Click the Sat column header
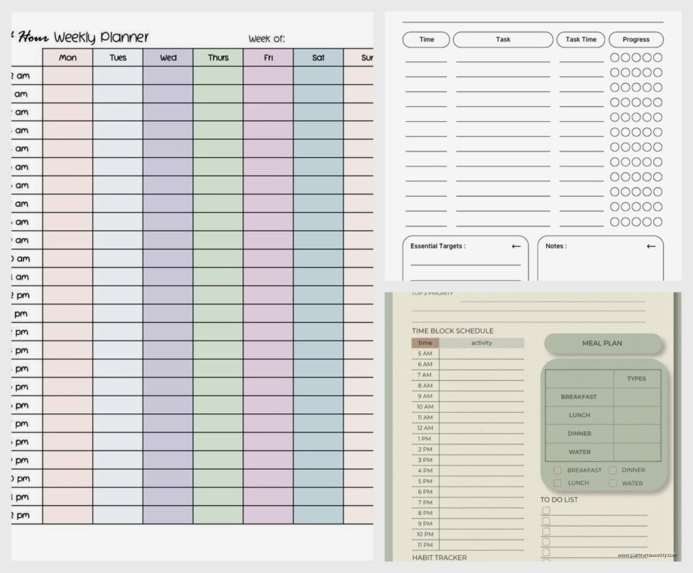 tap(318, 58)
